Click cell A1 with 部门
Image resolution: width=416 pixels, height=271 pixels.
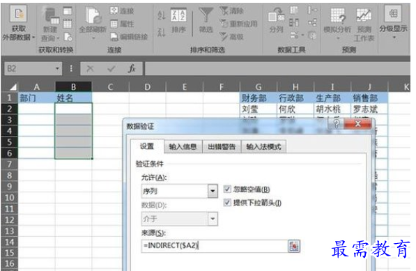tap(37, 98)
